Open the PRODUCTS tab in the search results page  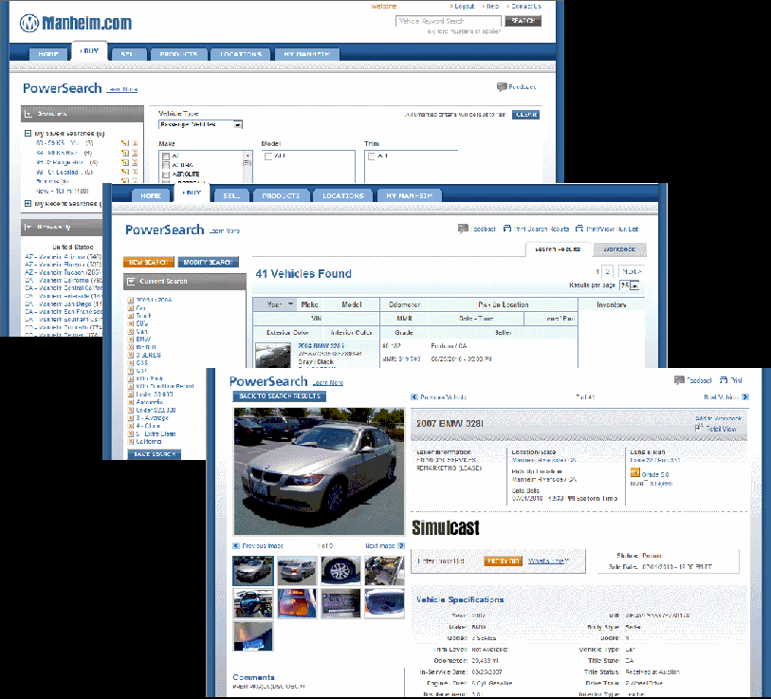(281, 195)
